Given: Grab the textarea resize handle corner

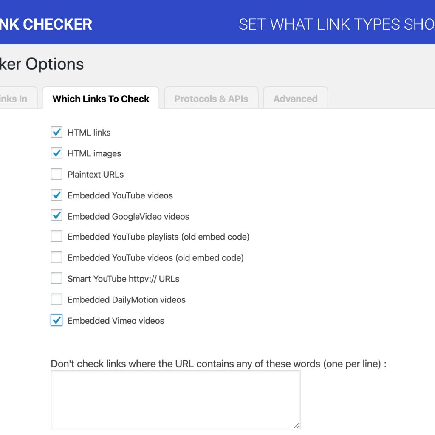Looking at the screenshot, I should point(297,426).
